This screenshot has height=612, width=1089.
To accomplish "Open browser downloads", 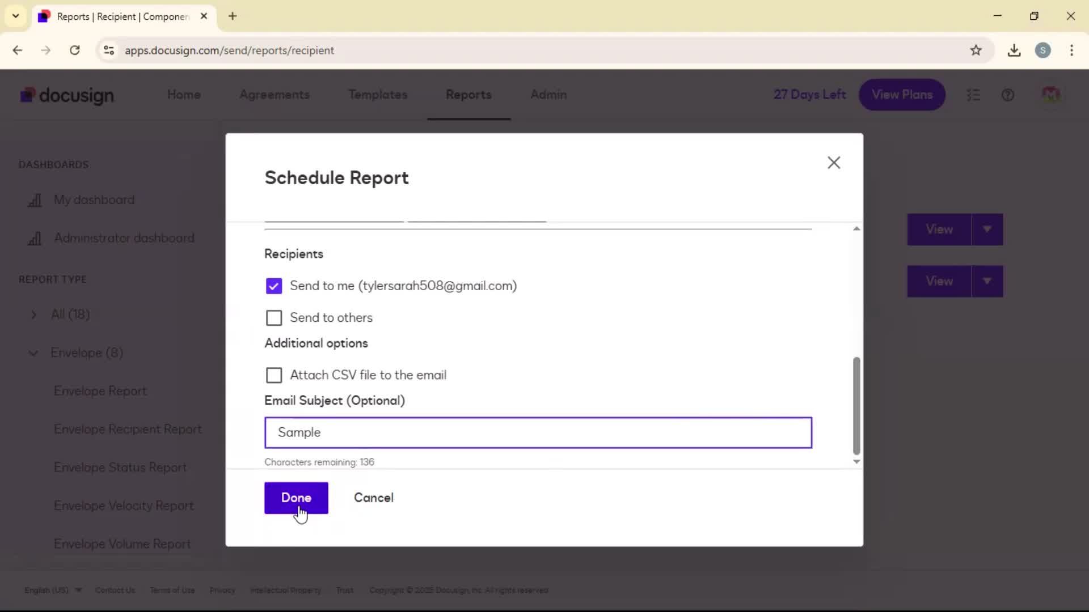I will [1014, 50].
